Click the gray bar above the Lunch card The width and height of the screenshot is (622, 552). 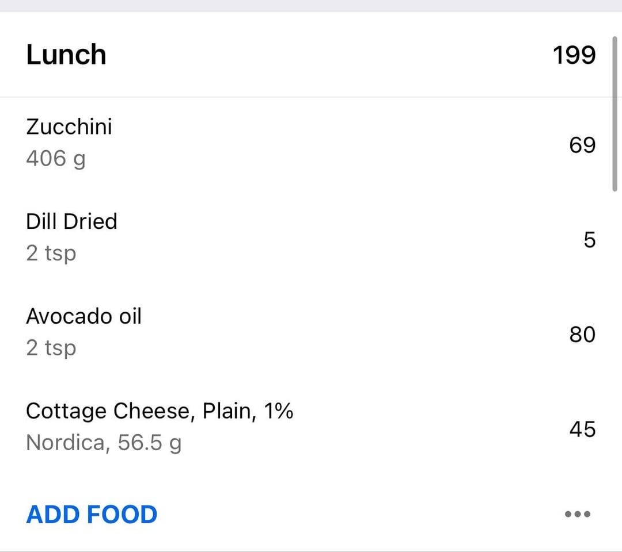tap(311, 5)
